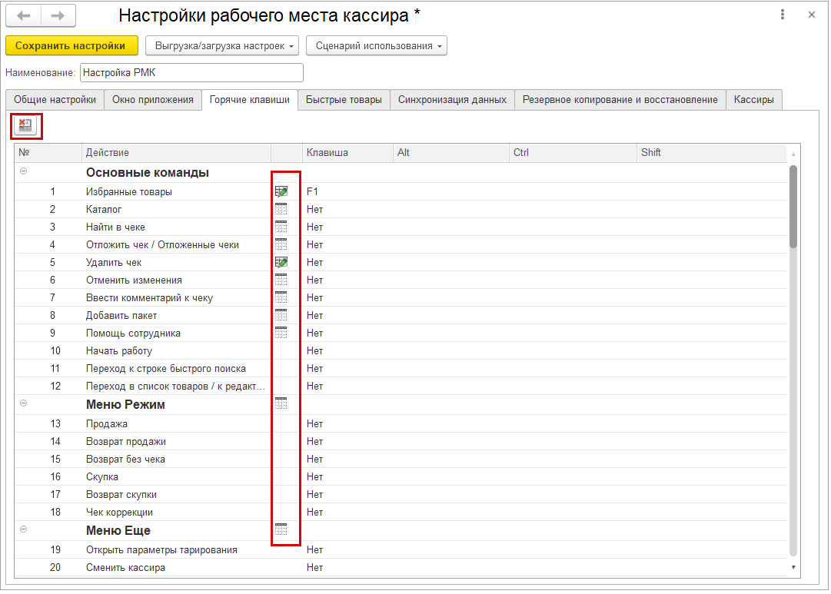The height and width of the screenshot is (594, 831).
Task: Click the scrollbar up arrow
Action: (793, 154)
